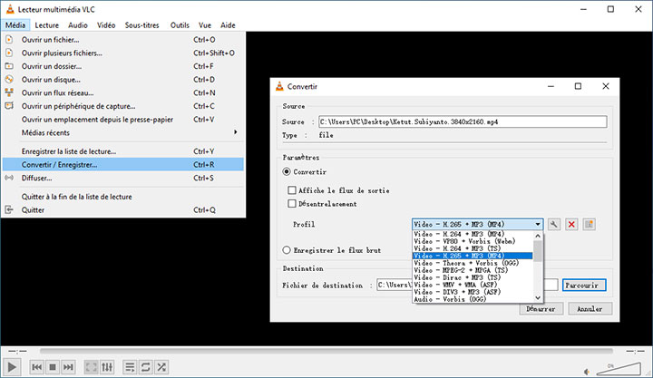
Task: Click the Parcourir browse button
Action: (x=583, y=286)
